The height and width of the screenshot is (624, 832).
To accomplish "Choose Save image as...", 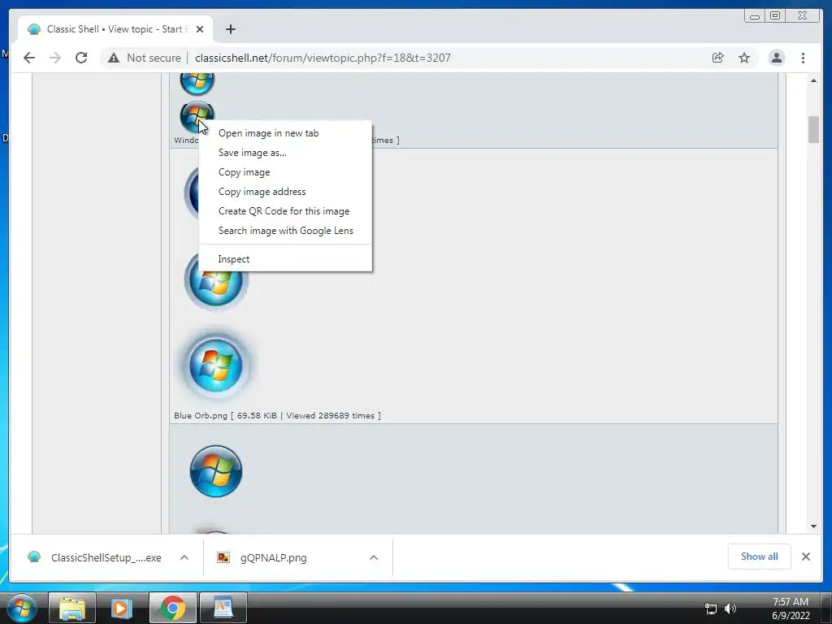I will [285, 153].
